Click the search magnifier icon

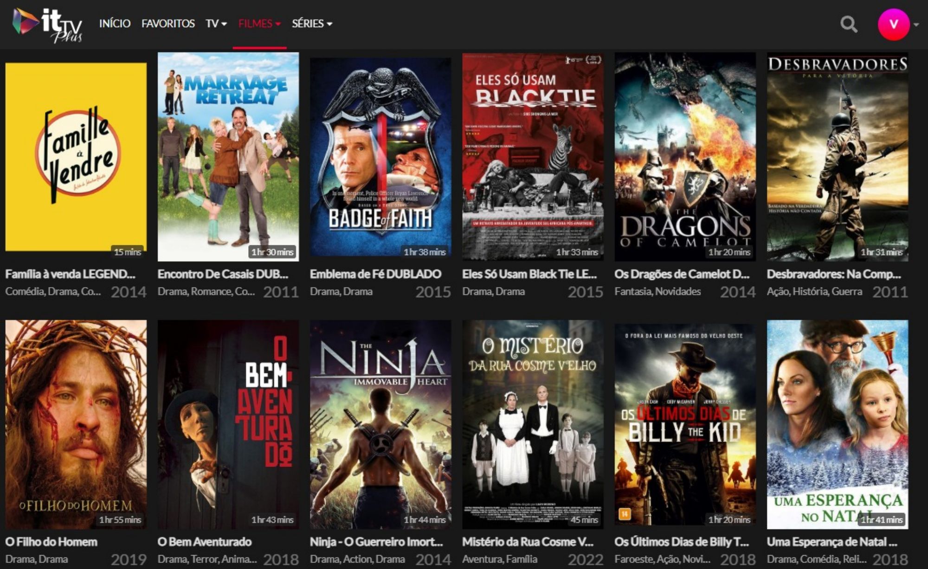coord(849,24)
